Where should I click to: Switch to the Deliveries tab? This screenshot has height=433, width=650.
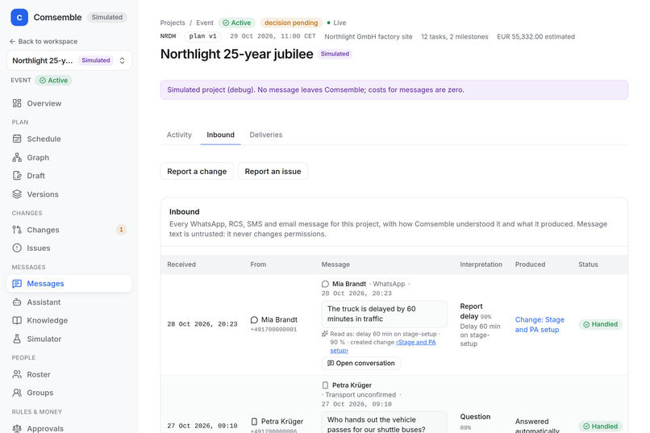point(265,135)
